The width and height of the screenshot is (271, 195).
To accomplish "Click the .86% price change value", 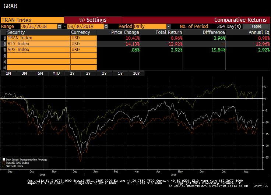I will (x=135, y=50).
